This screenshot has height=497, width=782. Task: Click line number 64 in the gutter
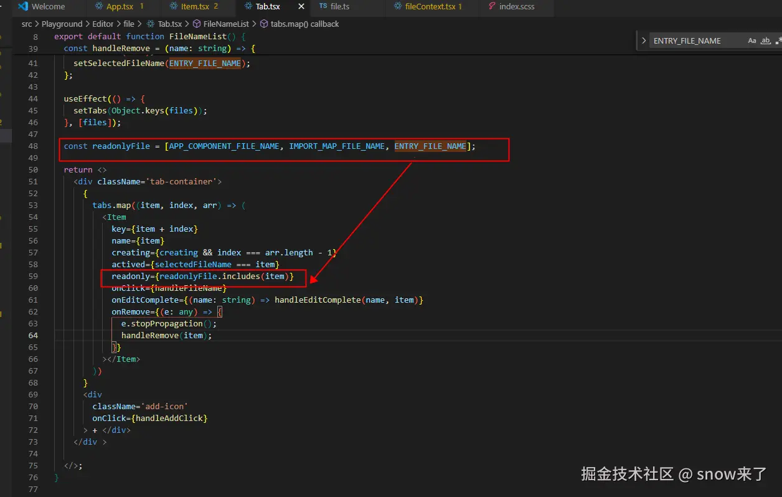click(x=33, y=335)
